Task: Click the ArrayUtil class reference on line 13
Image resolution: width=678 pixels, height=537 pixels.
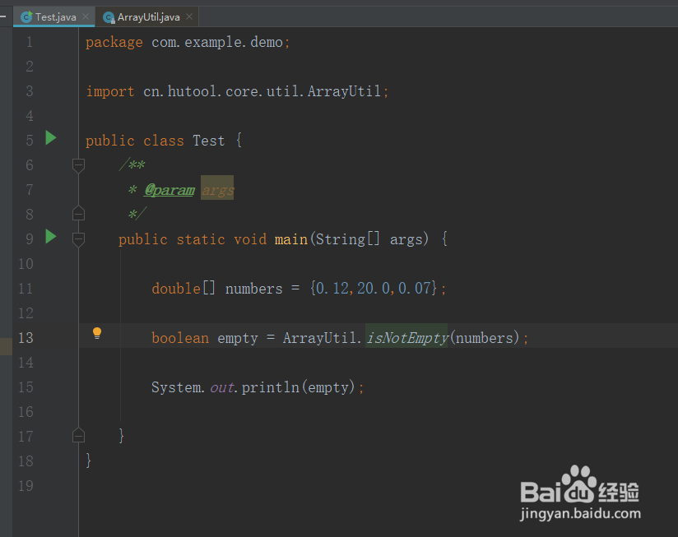Action: 320,337
